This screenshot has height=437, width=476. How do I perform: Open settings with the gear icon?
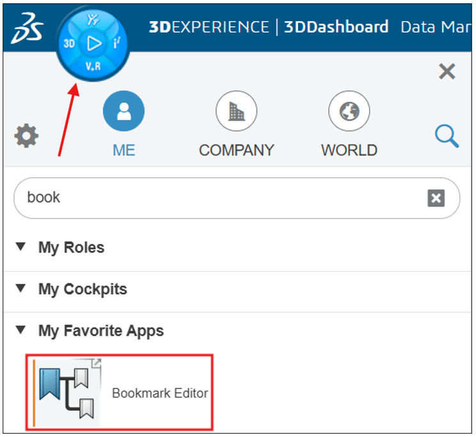tap(26, 136)
